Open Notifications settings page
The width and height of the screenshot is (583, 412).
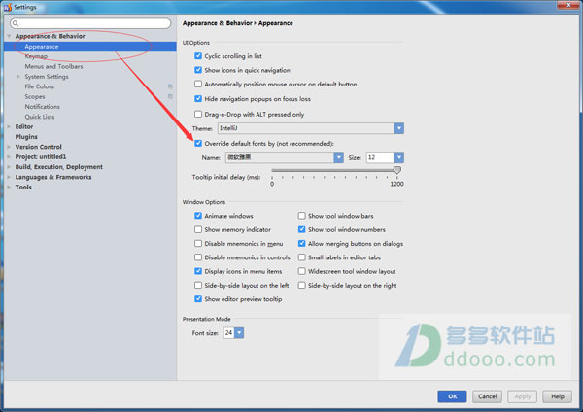pyautogui.click(x=43, y=107)
